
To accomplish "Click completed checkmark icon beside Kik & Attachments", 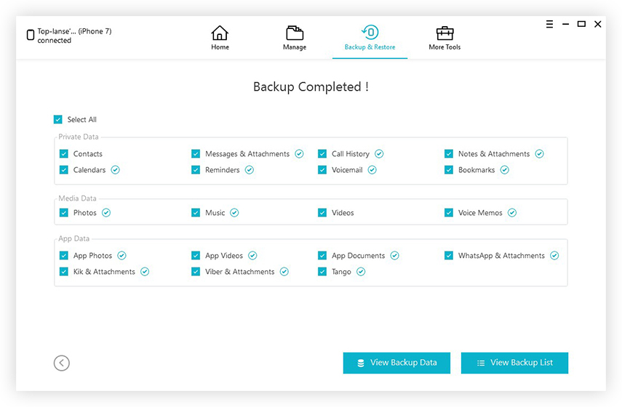I will 145,272.
